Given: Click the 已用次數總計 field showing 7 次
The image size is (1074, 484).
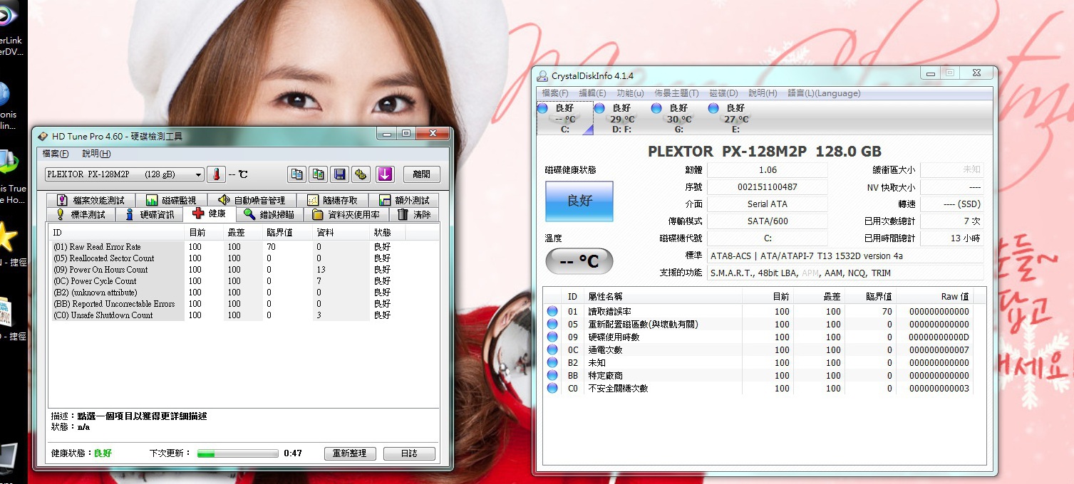Looking at the screenshot, I should coord(952,221).
